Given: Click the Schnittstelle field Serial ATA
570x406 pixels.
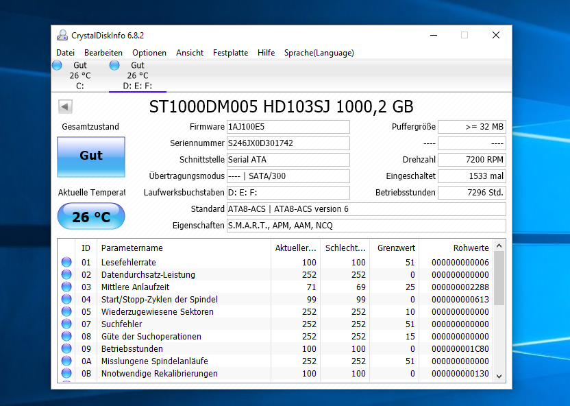Looking at the screenshot, I should click(x=288, y=160).
